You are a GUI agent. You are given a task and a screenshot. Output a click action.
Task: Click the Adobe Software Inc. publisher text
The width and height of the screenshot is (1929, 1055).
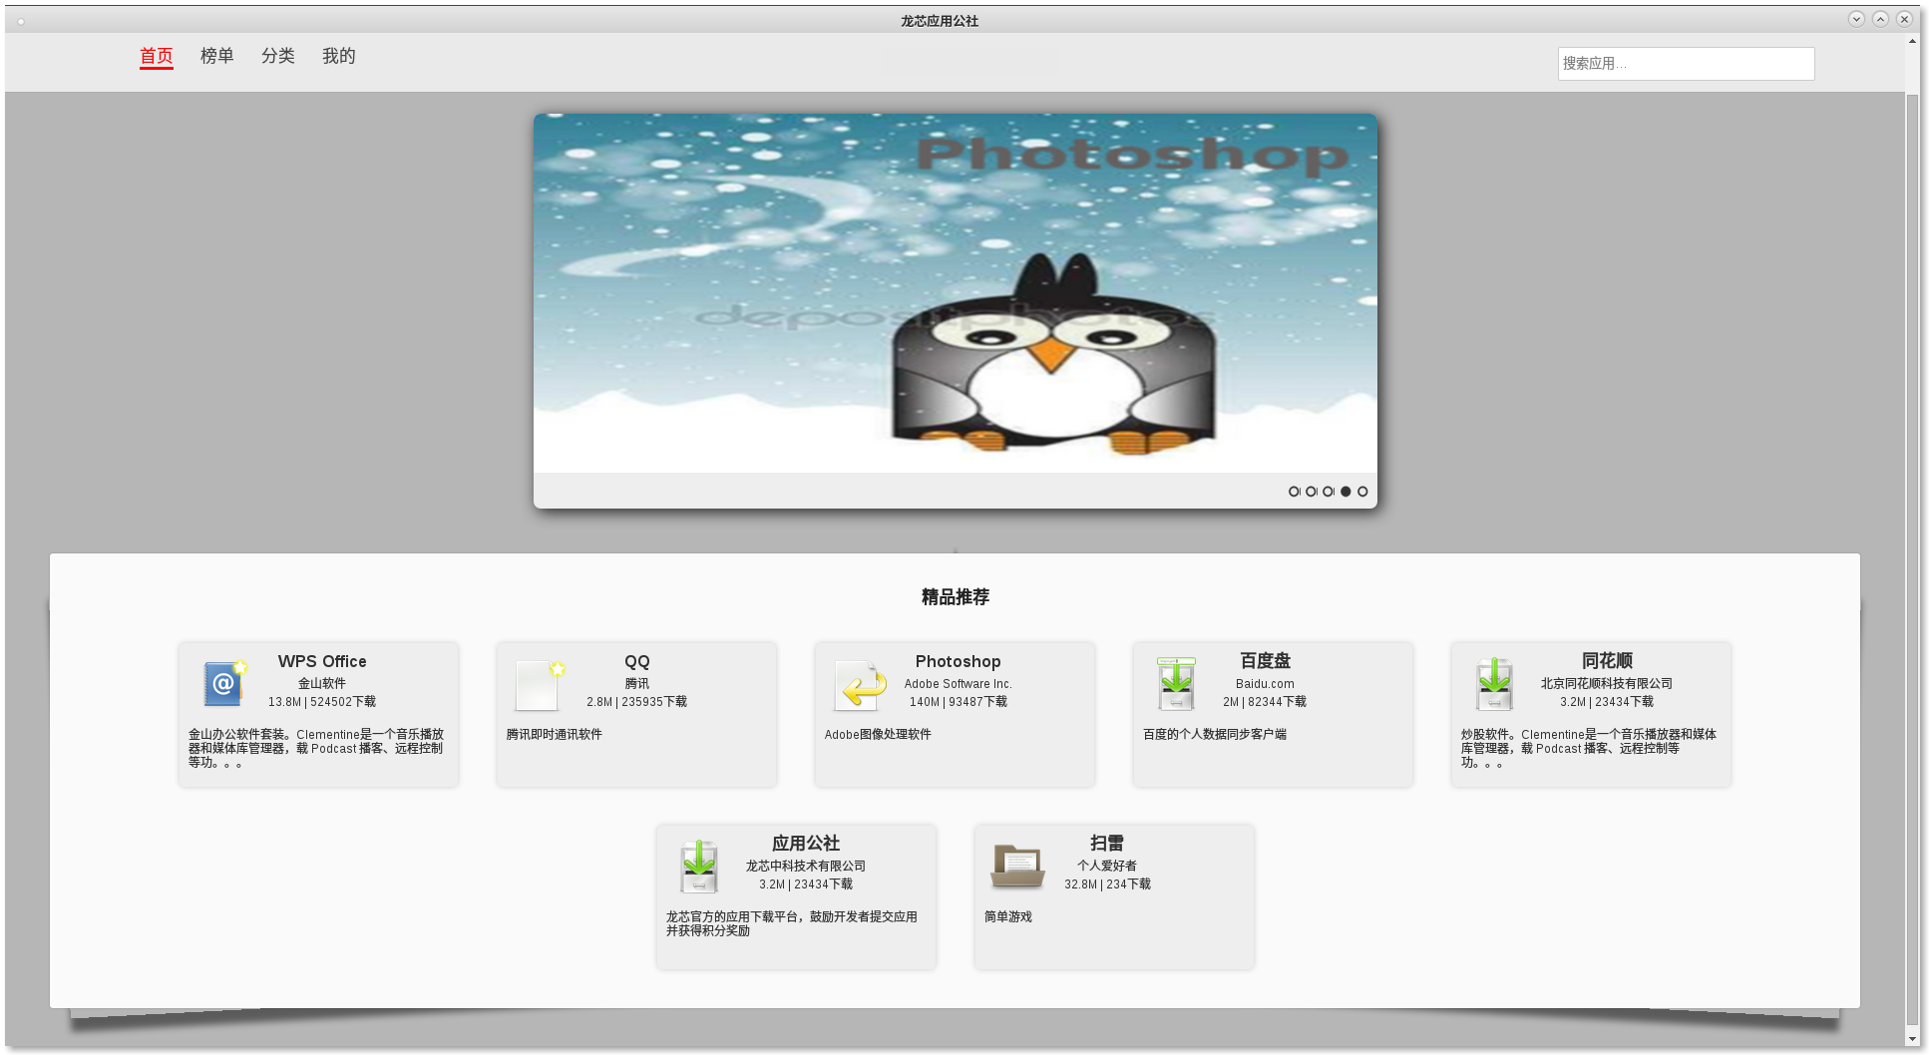958,683
